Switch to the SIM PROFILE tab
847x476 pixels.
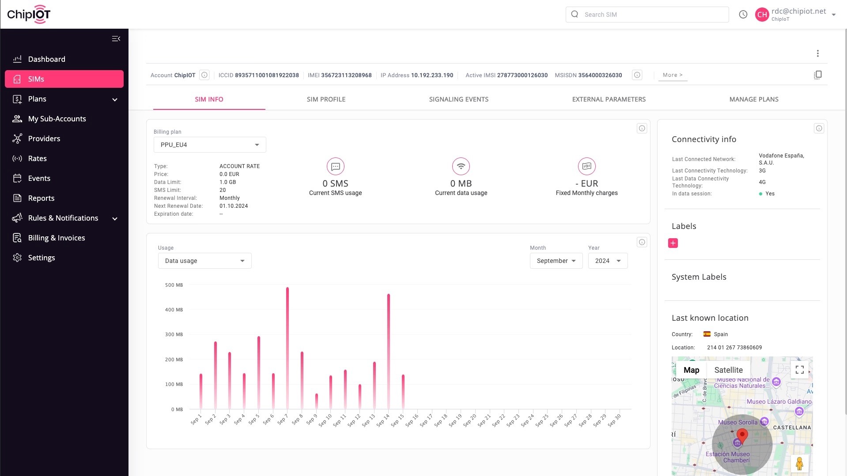(x=326, y=99)
